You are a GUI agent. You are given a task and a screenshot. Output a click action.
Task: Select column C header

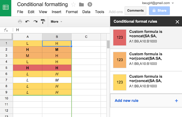coord(86,37)
